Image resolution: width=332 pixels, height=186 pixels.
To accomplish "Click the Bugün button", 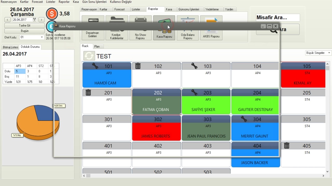I will [25, 31].
